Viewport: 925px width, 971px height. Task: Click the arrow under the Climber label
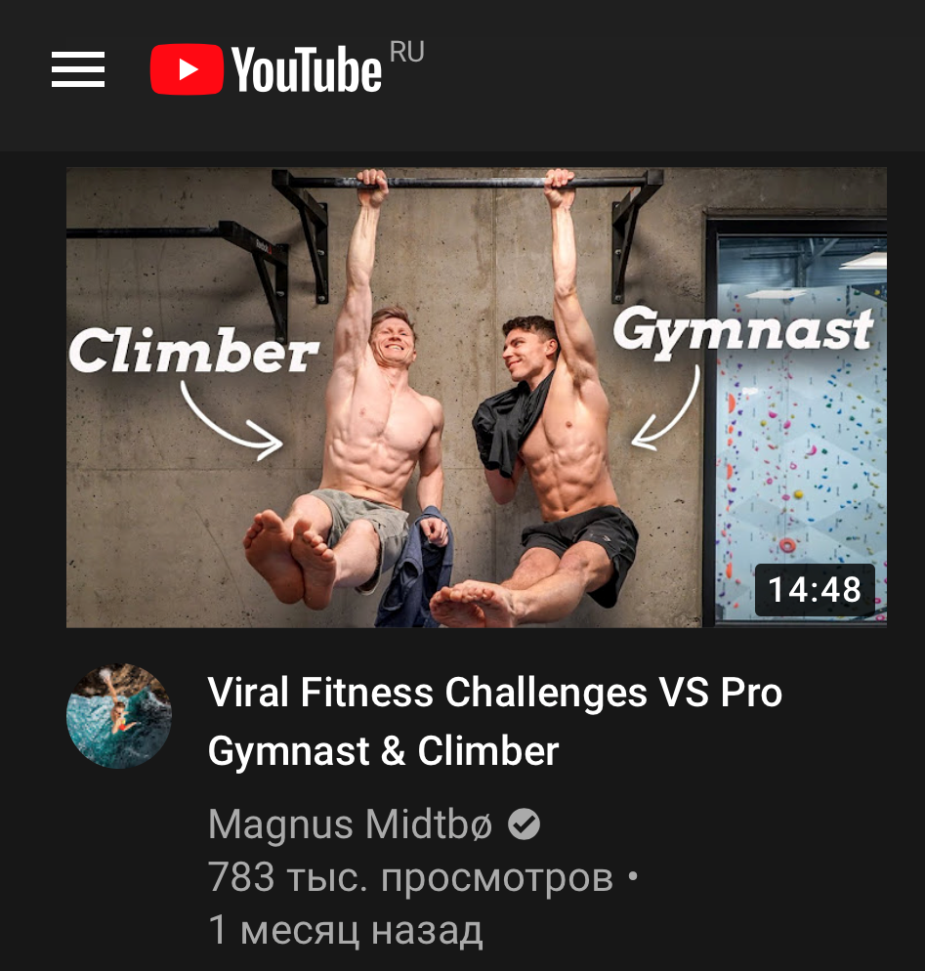point(232,420)
